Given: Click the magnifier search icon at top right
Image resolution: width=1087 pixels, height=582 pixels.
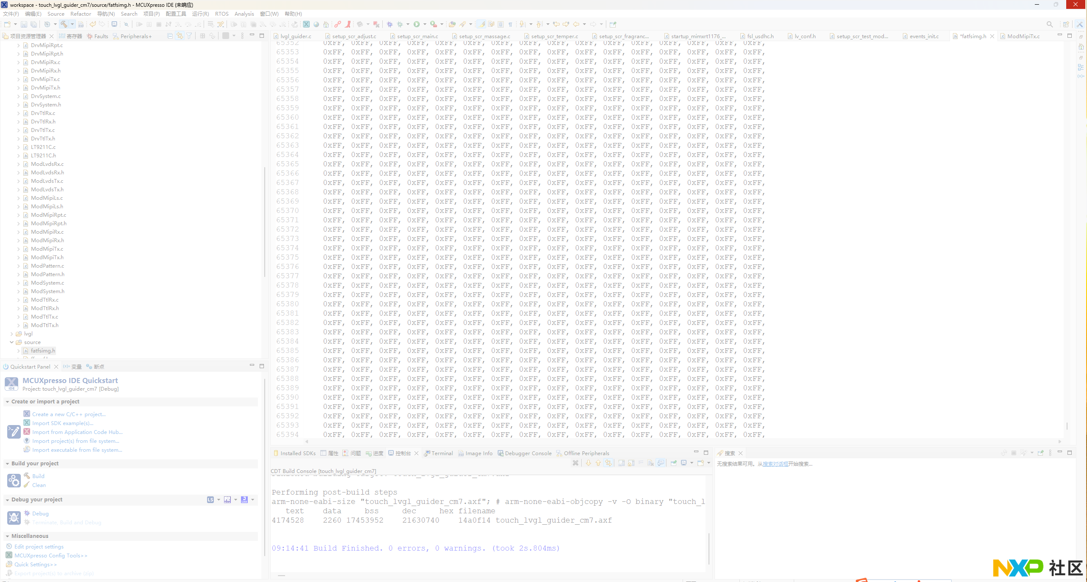Looking at the screenshot, I should pyautogui.click(x=1049, y=24).
